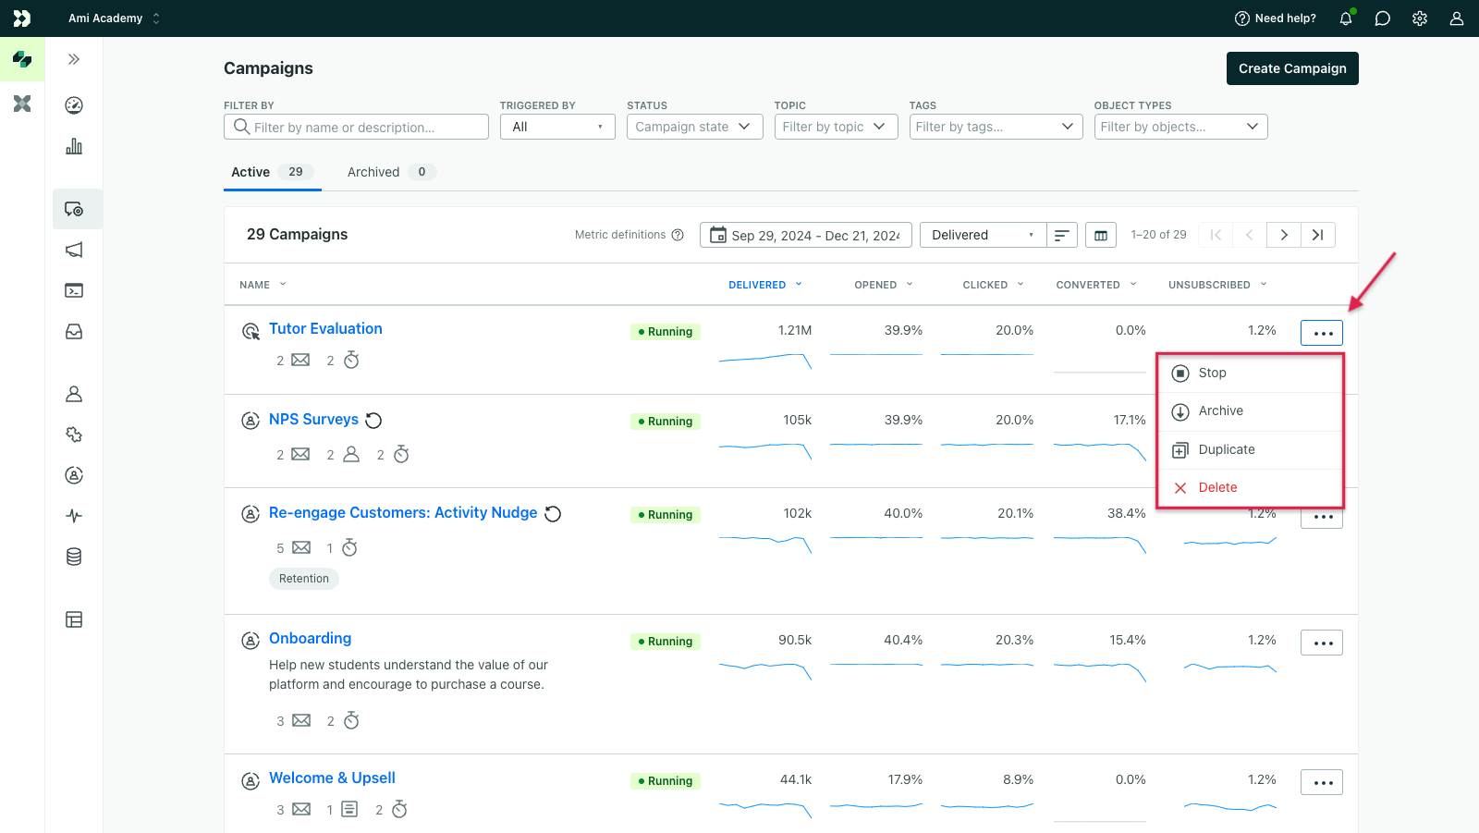The height and width of the screenshot is (833, 1479).
Task: Select Duplicate from the context menu
Action: click(1226, 449)
